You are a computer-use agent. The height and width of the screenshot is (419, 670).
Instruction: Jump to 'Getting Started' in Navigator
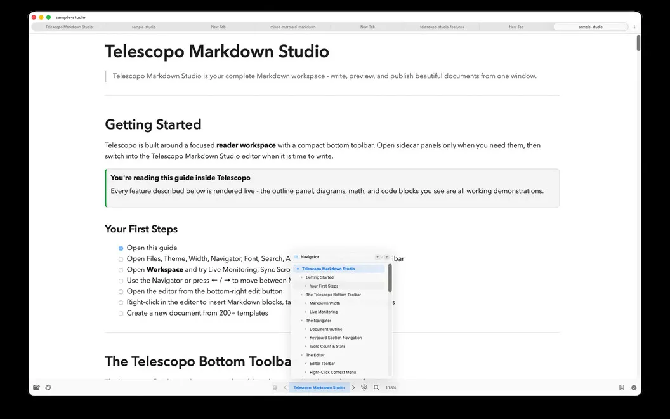point(339,277)
